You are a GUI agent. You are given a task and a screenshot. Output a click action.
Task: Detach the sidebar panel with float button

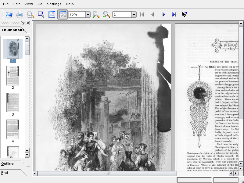[23, 23]
